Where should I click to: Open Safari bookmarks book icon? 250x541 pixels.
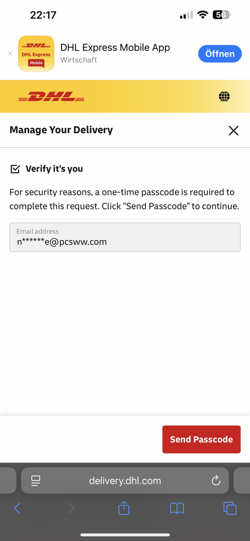pyautogui.click(x=177, y=508)
